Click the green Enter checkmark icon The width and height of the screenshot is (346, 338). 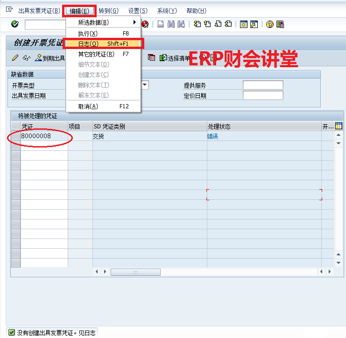coord(14,24)
